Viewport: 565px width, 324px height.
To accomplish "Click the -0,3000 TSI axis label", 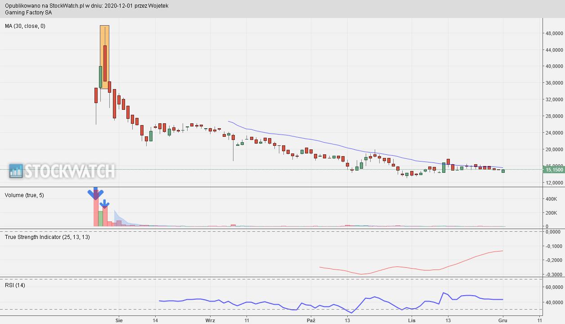I will tap(554, 274).
